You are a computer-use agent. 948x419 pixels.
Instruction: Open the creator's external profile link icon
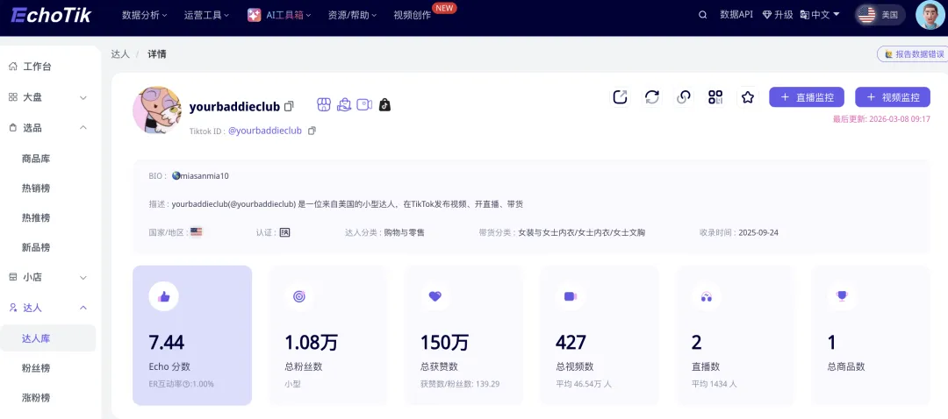click(x=620, y=97)
